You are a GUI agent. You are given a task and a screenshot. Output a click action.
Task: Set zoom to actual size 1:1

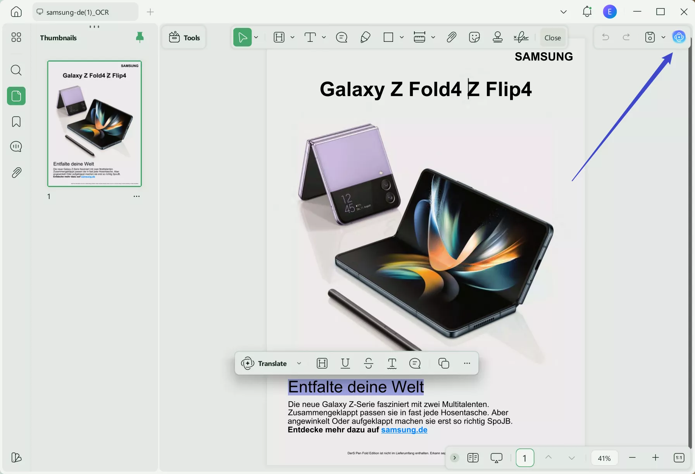[679, 458]
